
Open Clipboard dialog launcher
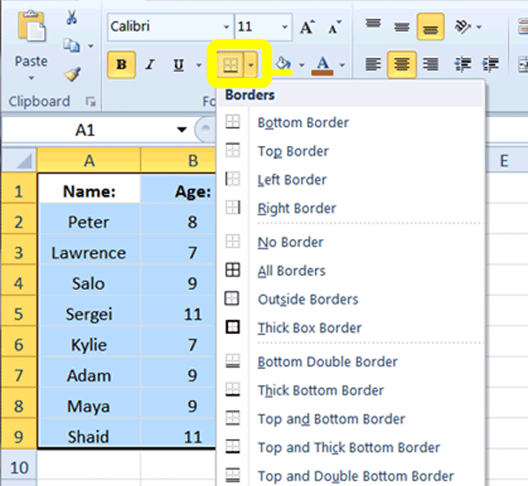[x=91, y=101]
